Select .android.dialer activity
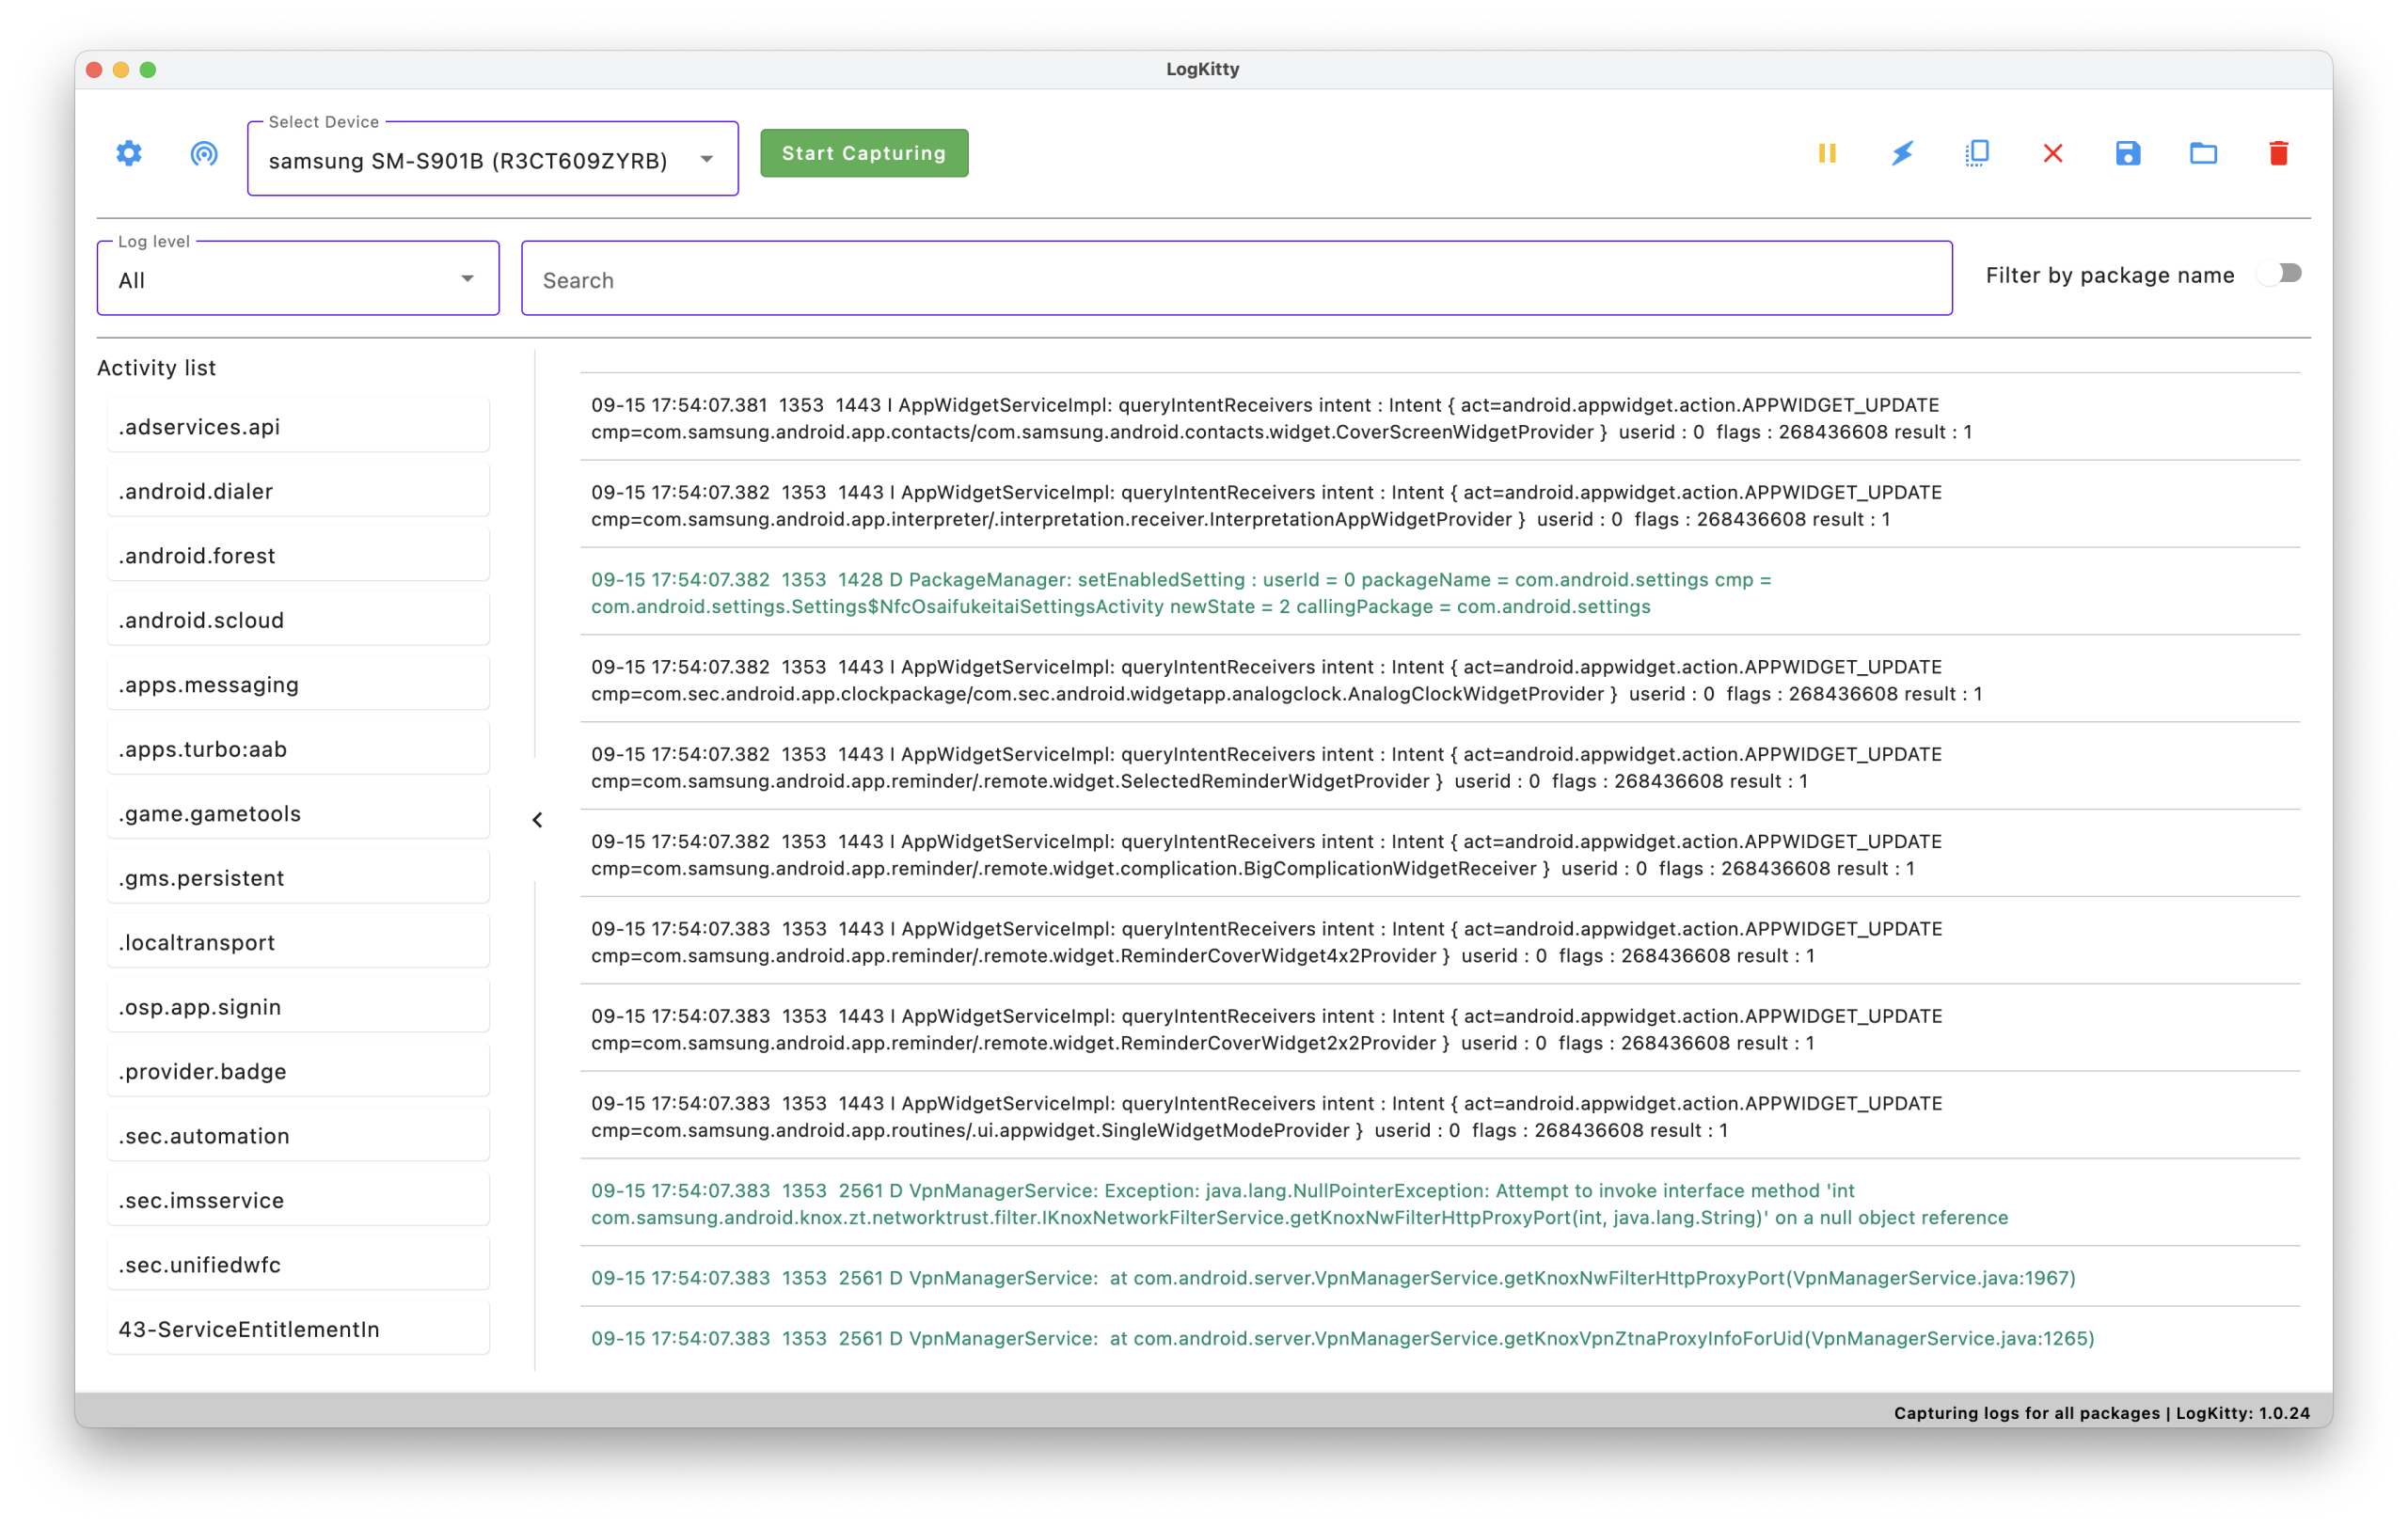The width and height of the screenshot is (2408, 1527). pos(298,491)
